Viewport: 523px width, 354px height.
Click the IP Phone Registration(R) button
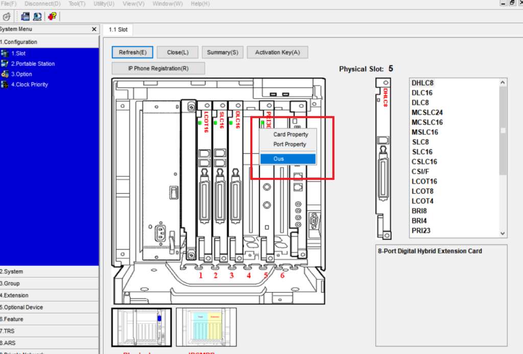pyautogui.click(x=158, y=68)
